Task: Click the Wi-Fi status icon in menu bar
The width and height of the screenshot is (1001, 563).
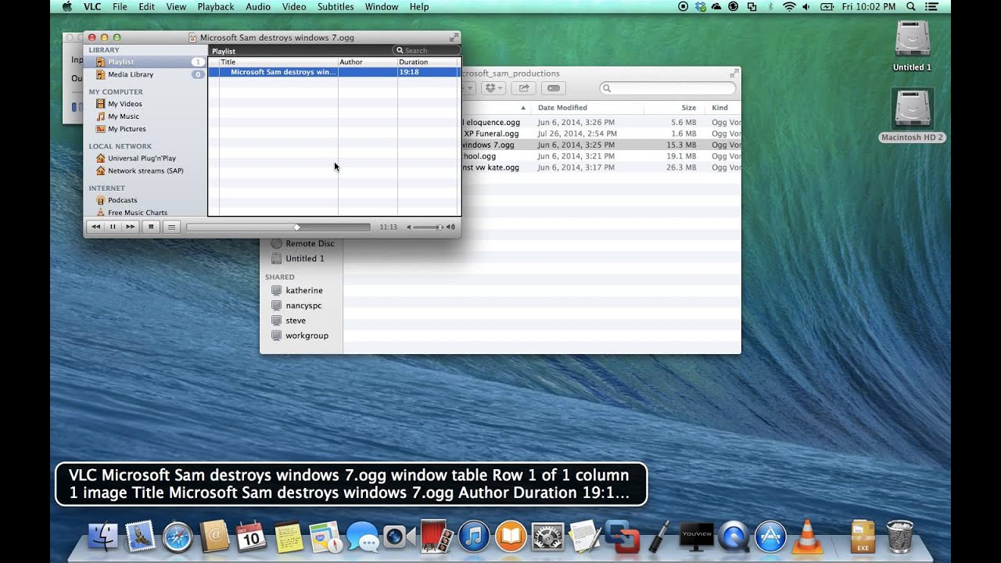Action: [x=789, y=6]
